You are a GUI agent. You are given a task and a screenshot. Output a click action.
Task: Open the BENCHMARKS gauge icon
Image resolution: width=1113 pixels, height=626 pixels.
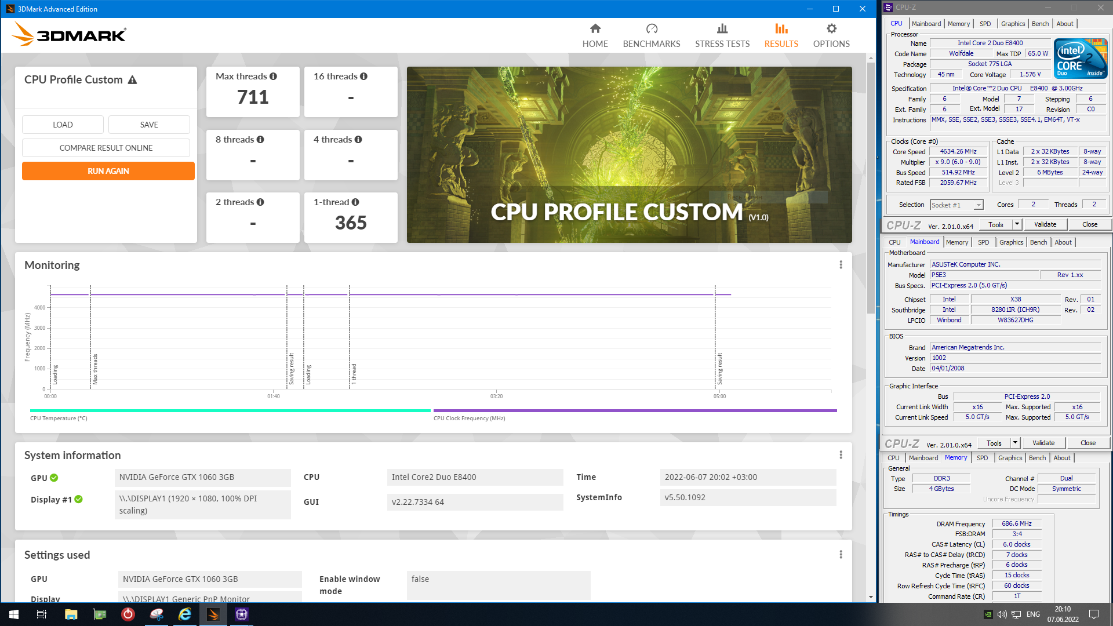click(652, 29)
